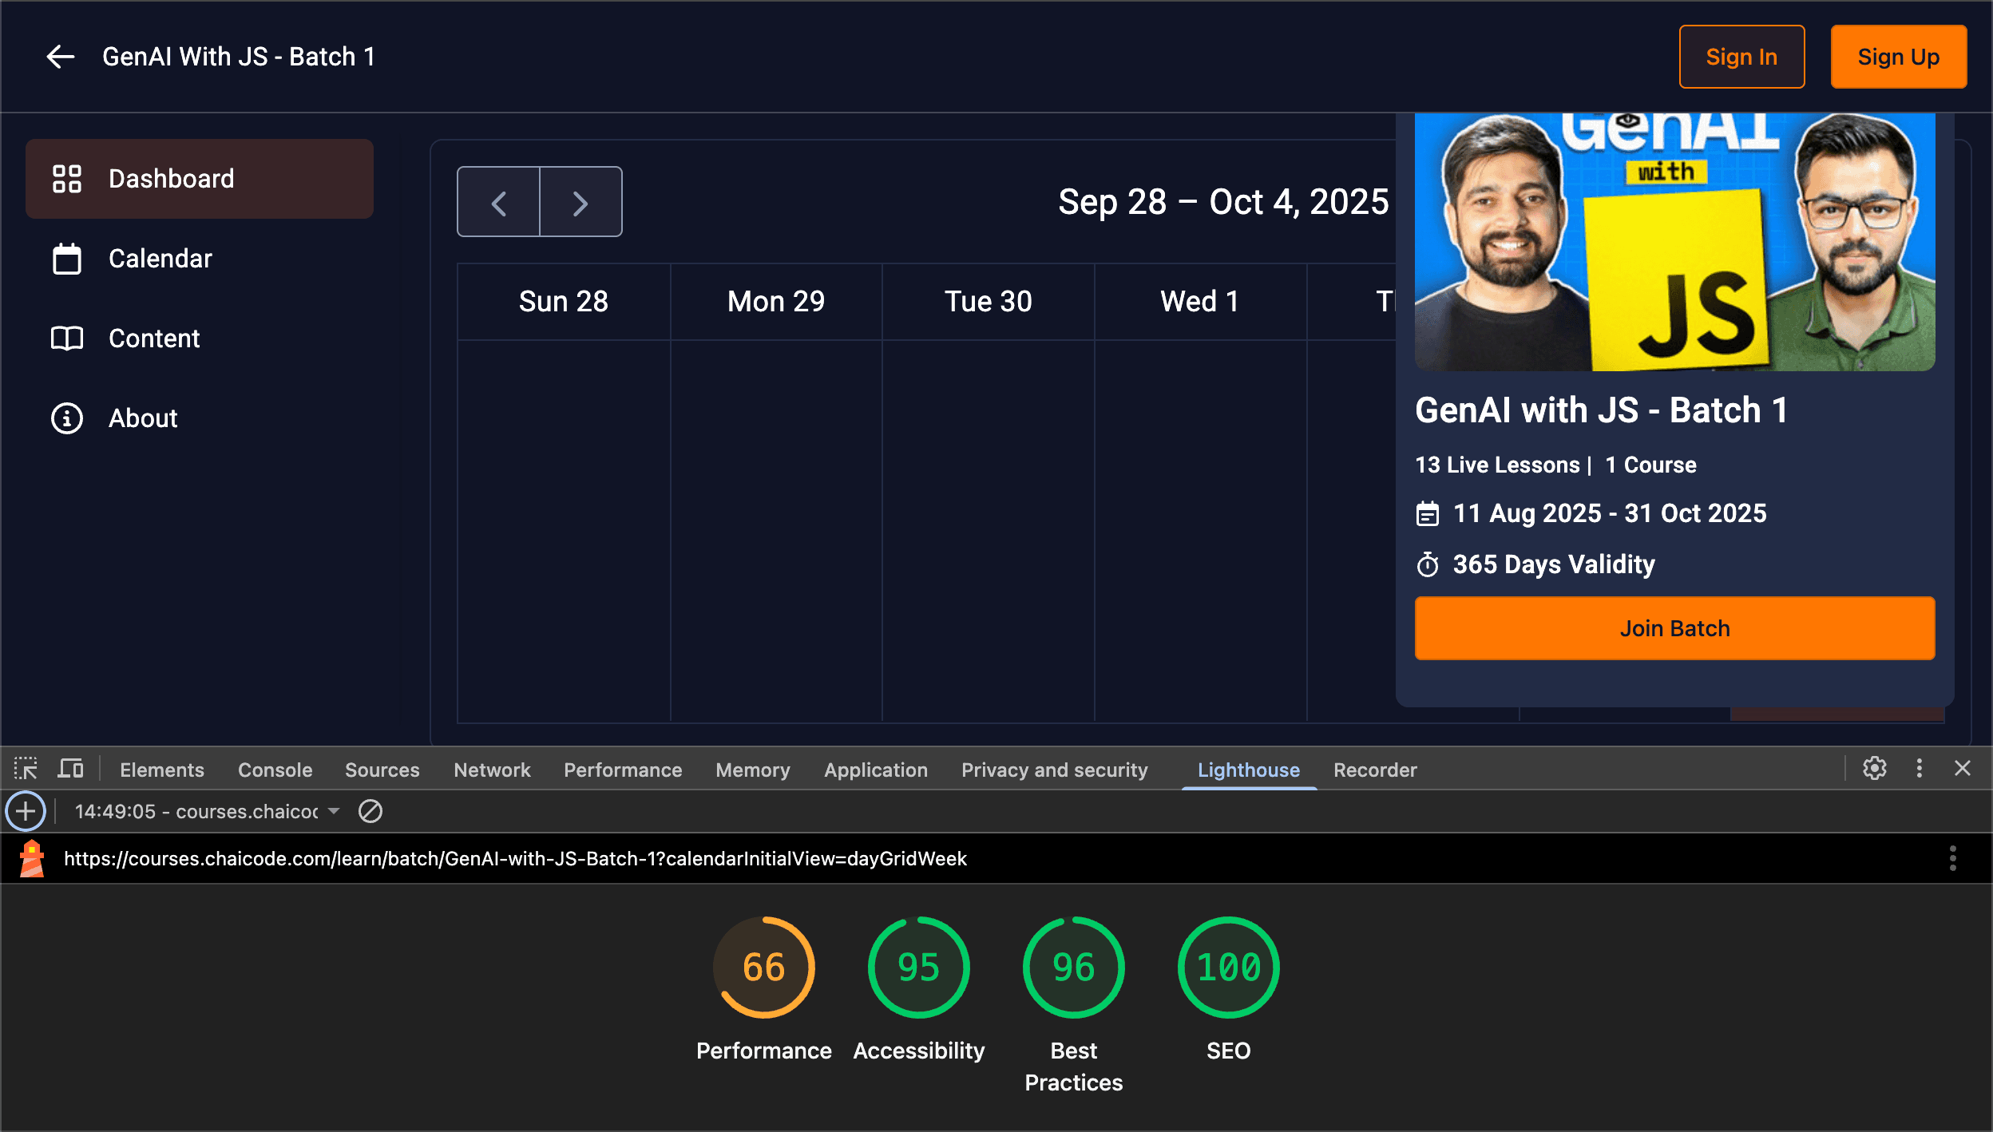
Task: Select the inspect element tool in DevTools
Action: 26,769
